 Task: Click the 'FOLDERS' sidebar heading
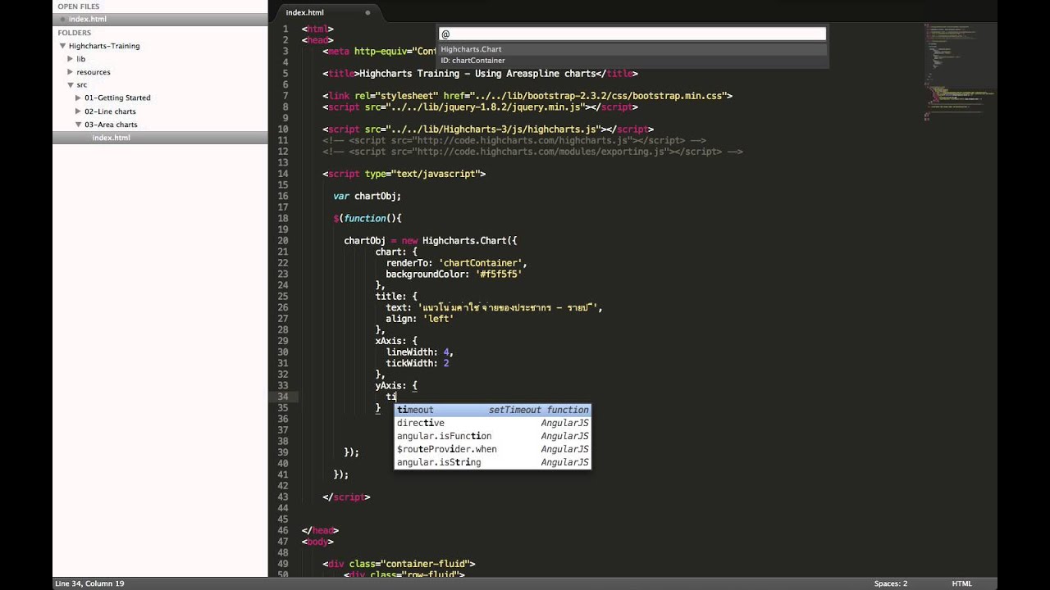coord(74,33)
